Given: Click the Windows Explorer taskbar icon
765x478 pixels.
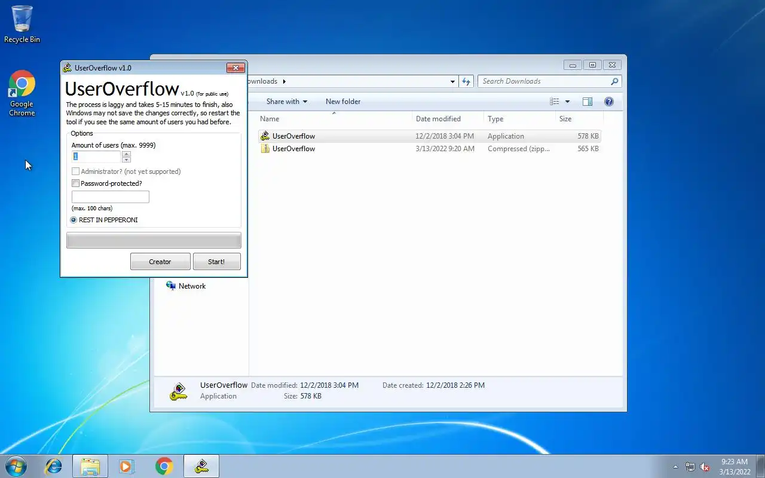Looking at the screenshot, I should [90, 466].
